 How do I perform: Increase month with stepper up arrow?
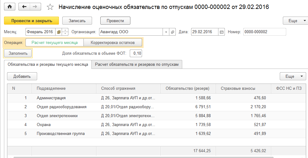coord(65,30)
